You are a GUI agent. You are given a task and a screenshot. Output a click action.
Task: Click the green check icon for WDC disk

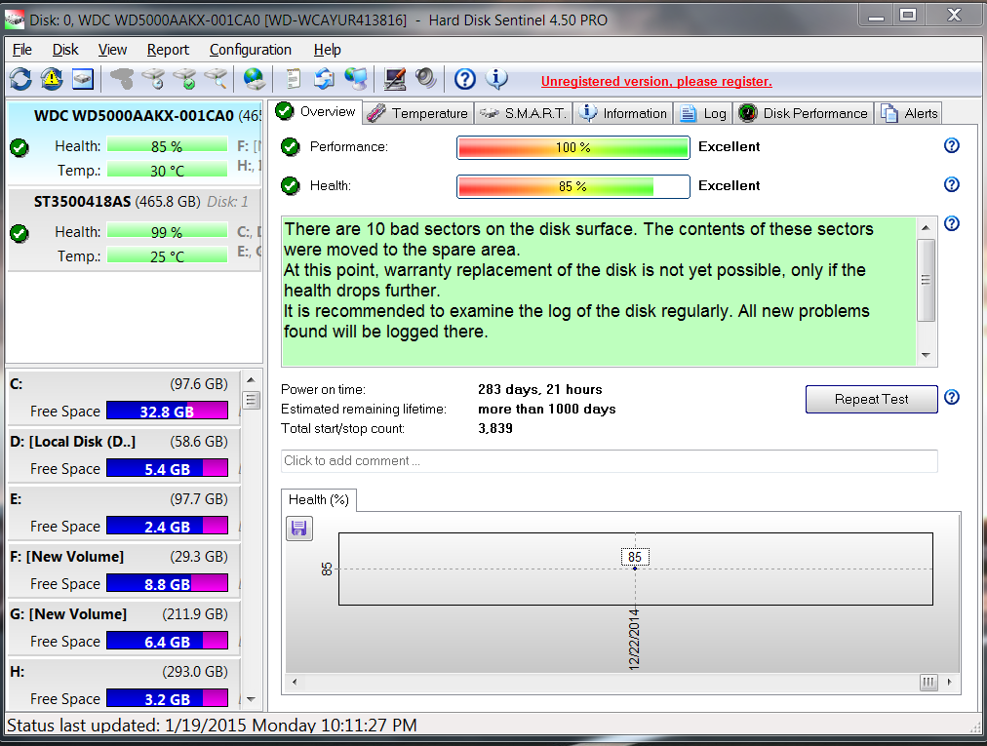[x=20, y=148]
